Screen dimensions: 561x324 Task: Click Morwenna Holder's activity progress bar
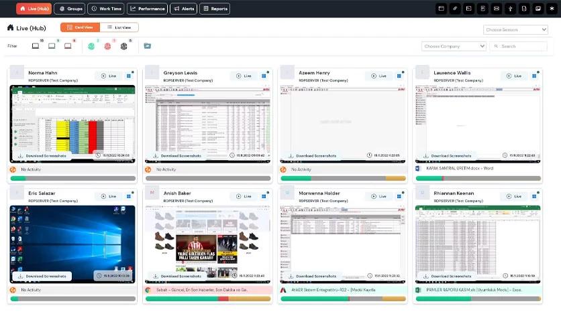click(x=343, y=299)
